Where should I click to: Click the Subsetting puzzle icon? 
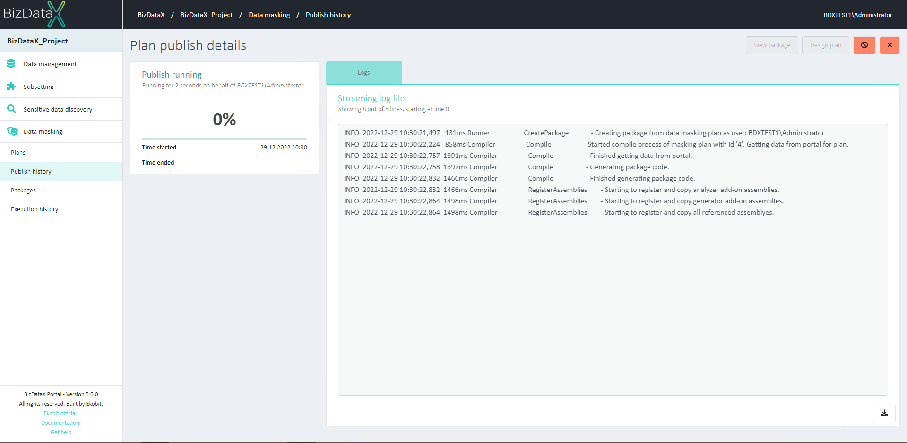tap(11, 86)
